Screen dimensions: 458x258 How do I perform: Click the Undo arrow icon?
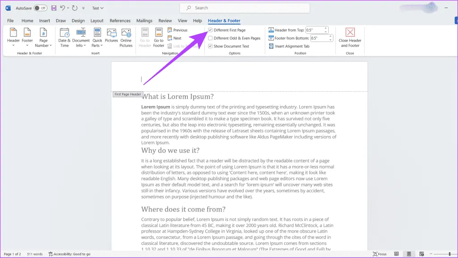63,8
